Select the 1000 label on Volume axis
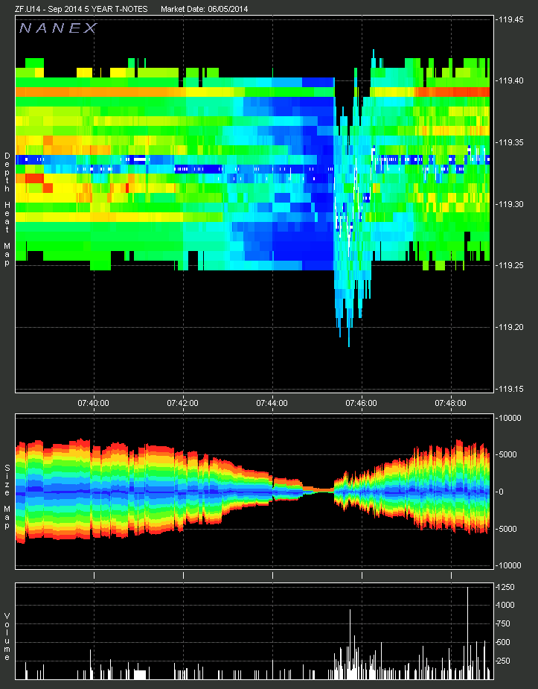The height and width of the screenshot is (689, 538). 505,605
